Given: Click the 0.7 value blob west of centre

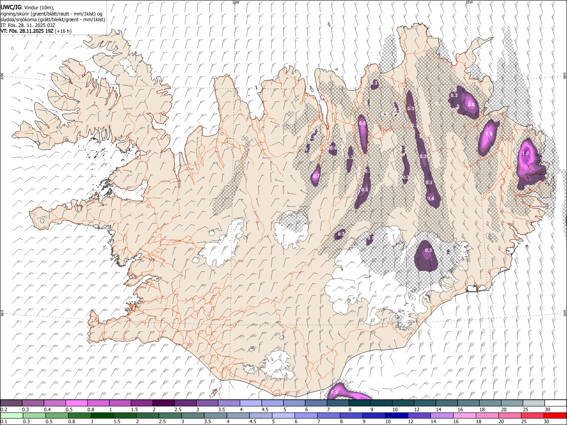Looking at the screenshot, I should click(x=316, y=176).
